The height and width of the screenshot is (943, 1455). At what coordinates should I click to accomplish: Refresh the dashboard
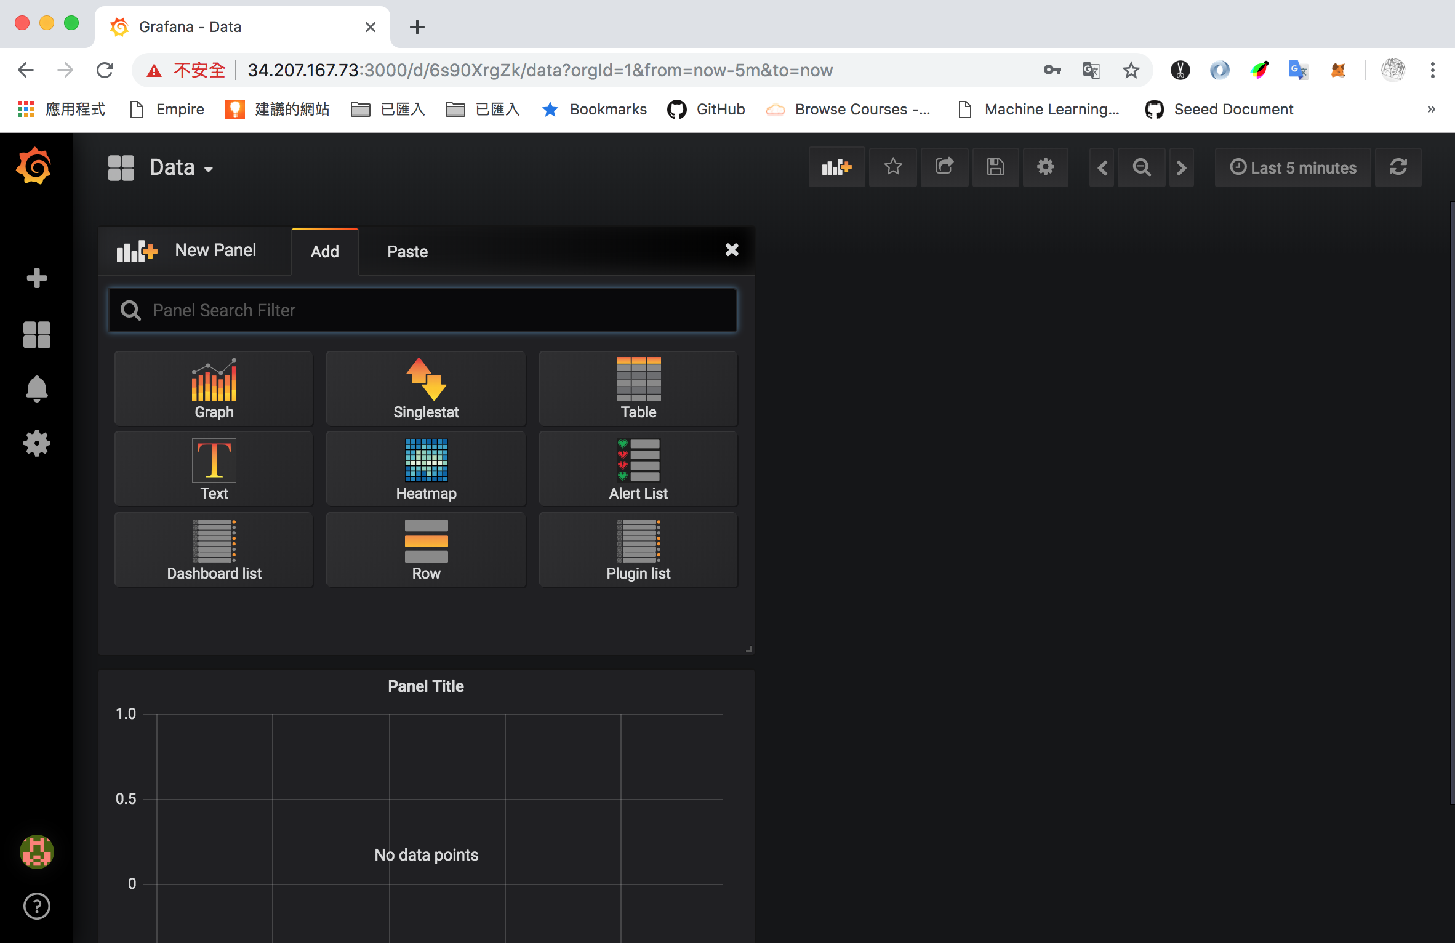pyautogui.click(x=1398, y=167)
